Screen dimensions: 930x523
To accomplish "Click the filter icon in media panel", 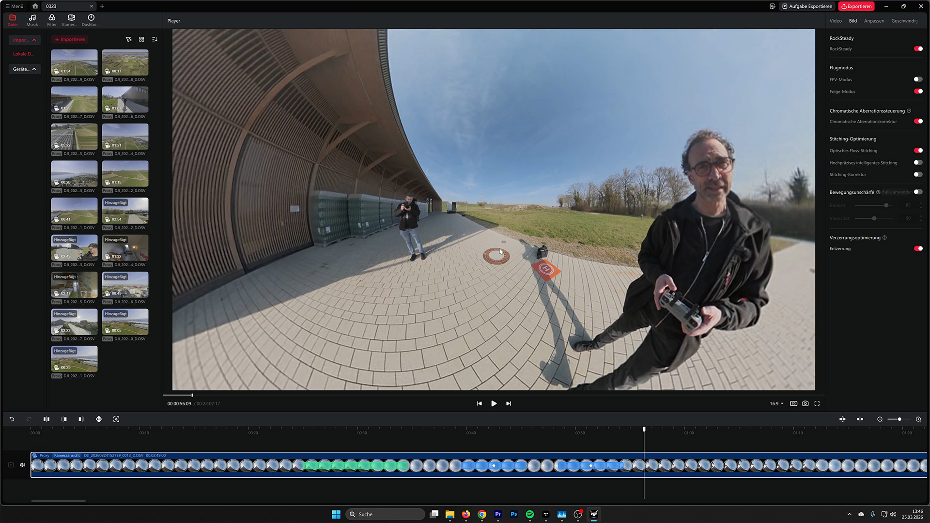I will [x=128, y=39].
